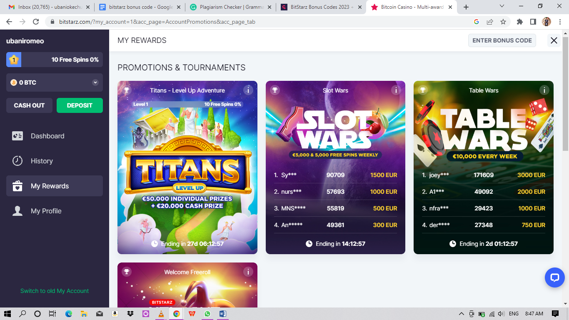569x320 pixels.
Task: Click the green DEPOSIT button
Action: [x=80, y=105]
